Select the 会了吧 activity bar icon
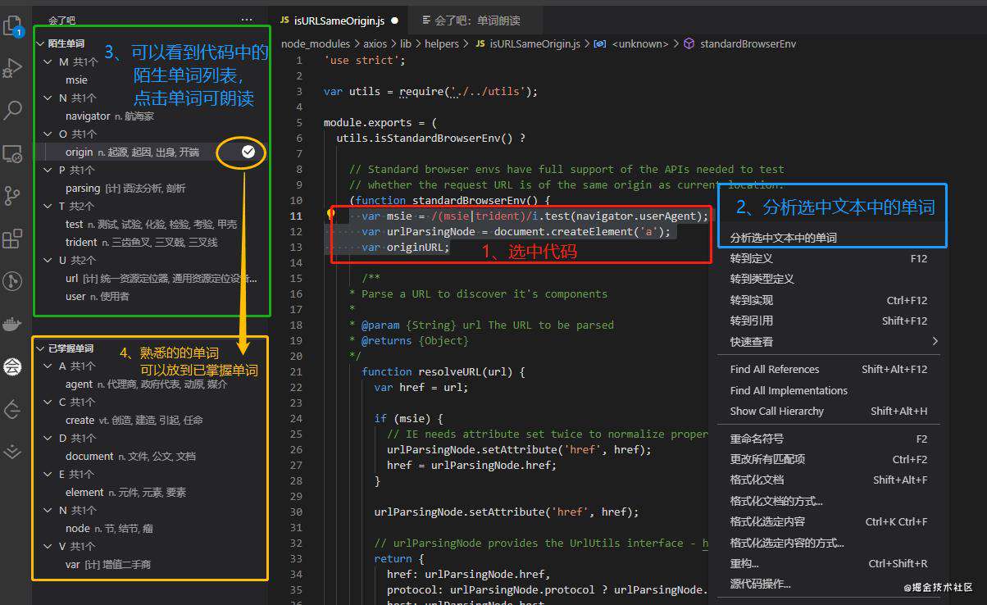Image resolution: width=987 pixels, height=605 pixels. (x=13, y=366)
